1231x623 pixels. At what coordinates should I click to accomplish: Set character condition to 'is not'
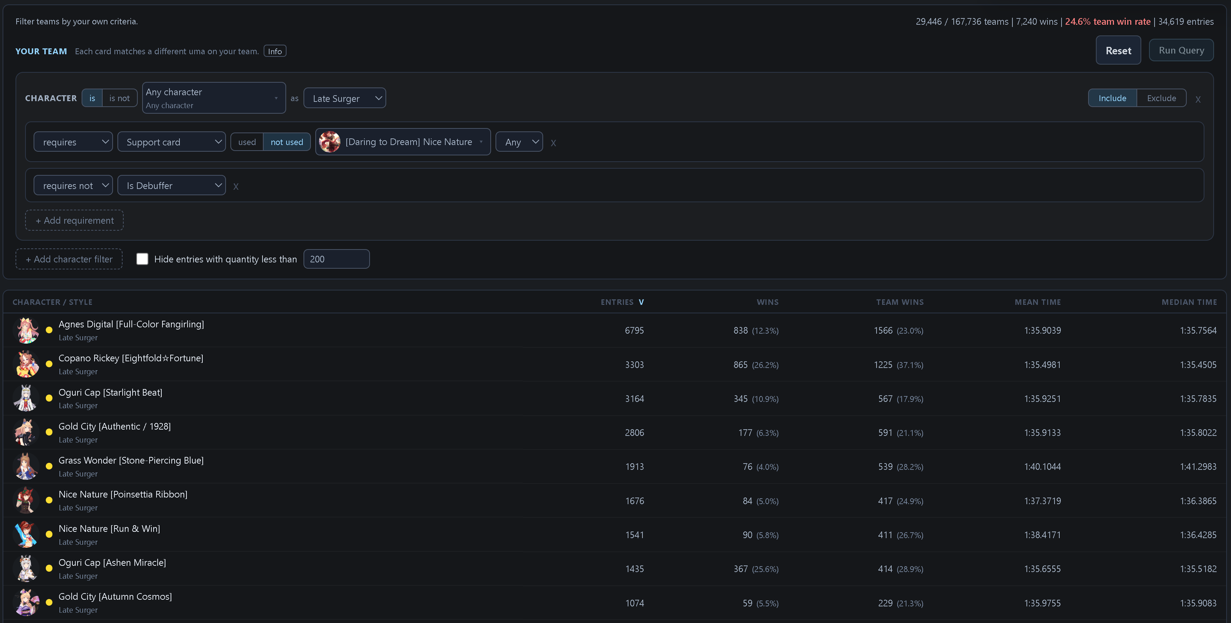[120, 98]
